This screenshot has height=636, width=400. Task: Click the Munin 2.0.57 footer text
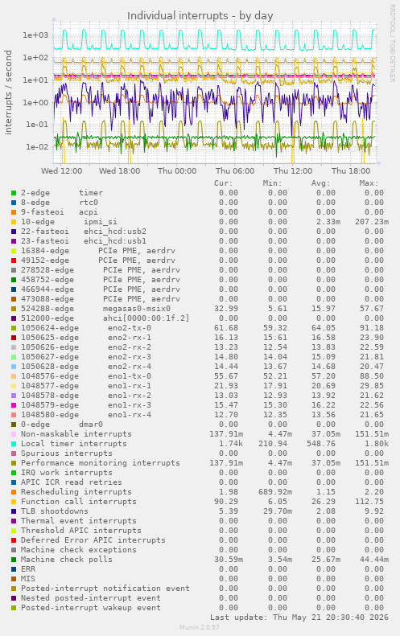pos(200,627)
